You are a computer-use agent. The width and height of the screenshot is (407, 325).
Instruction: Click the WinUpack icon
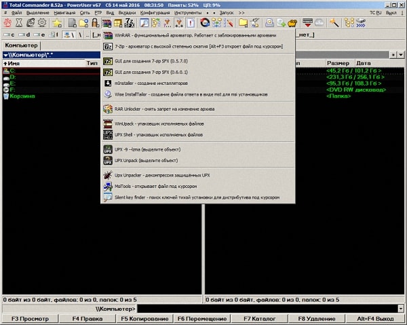click(109, 124)
